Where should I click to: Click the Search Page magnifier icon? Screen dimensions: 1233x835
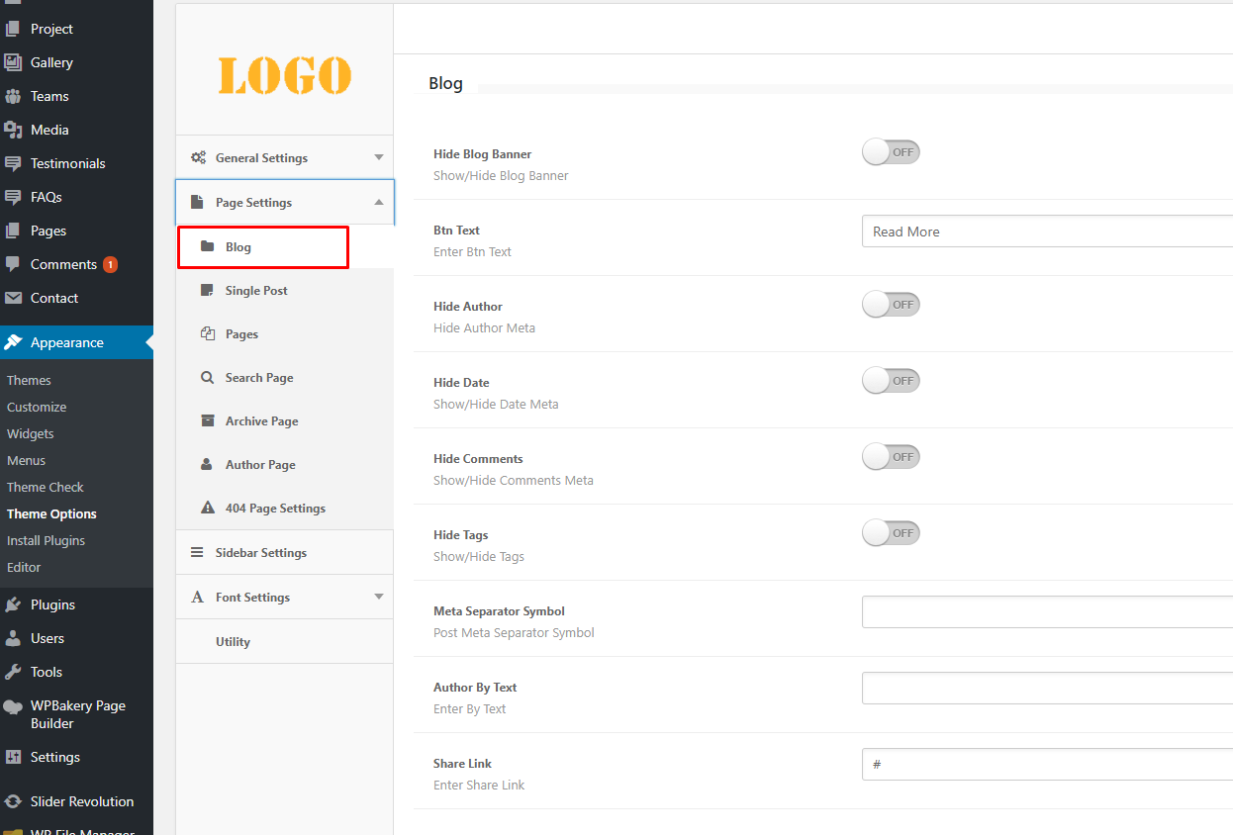[207, 378]
